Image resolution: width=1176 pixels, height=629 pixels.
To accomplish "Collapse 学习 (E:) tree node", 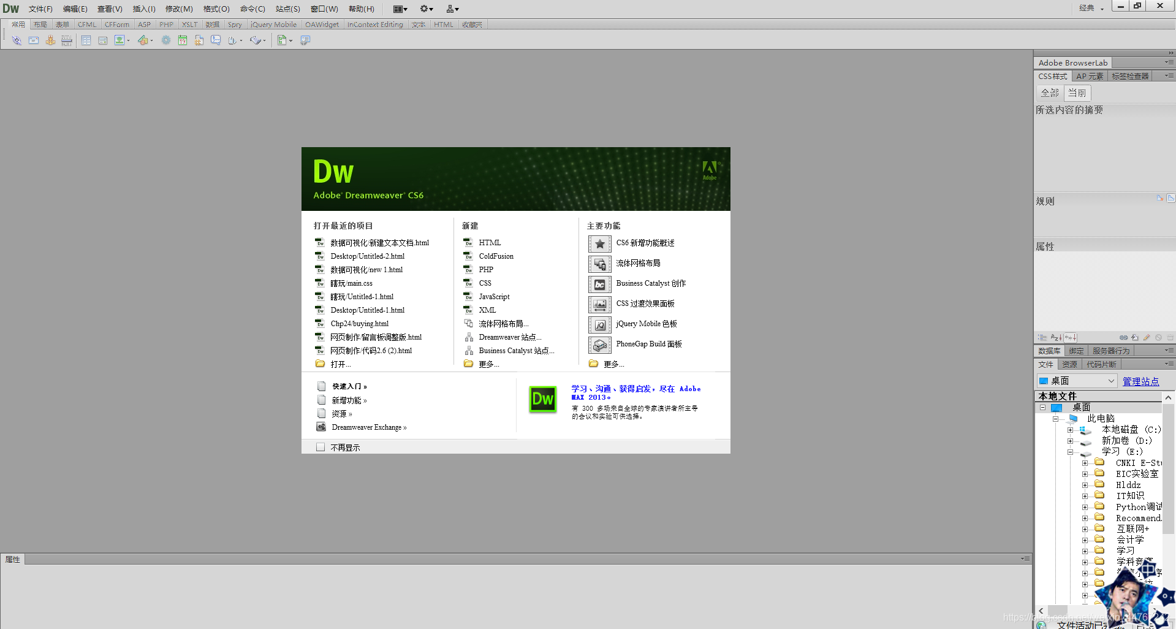I will (x=1070, y=452).
